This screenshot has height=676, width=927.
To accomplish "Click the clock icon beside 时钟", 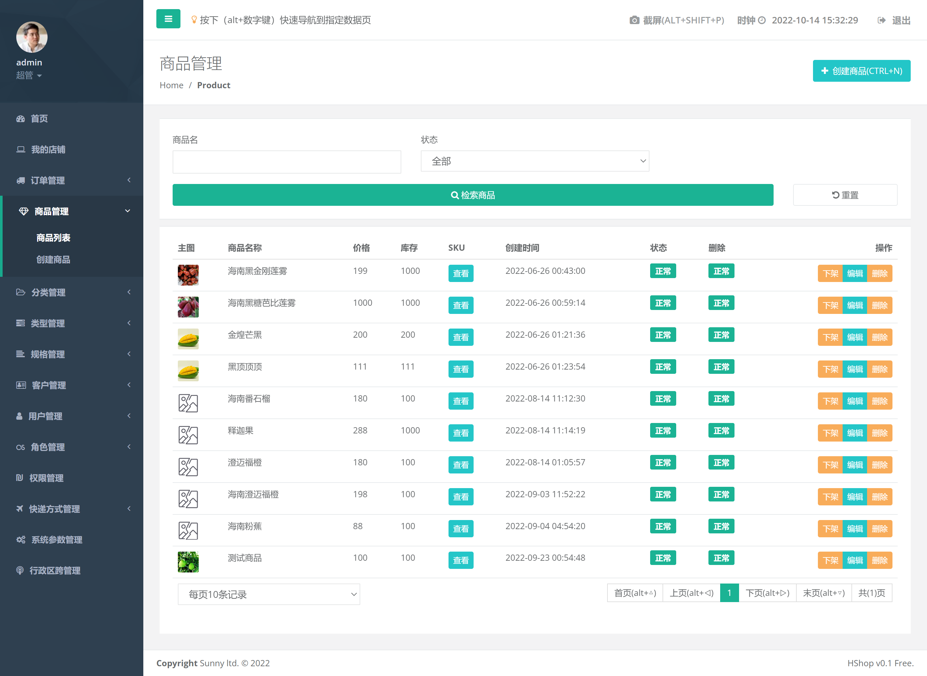I will 762,20.
